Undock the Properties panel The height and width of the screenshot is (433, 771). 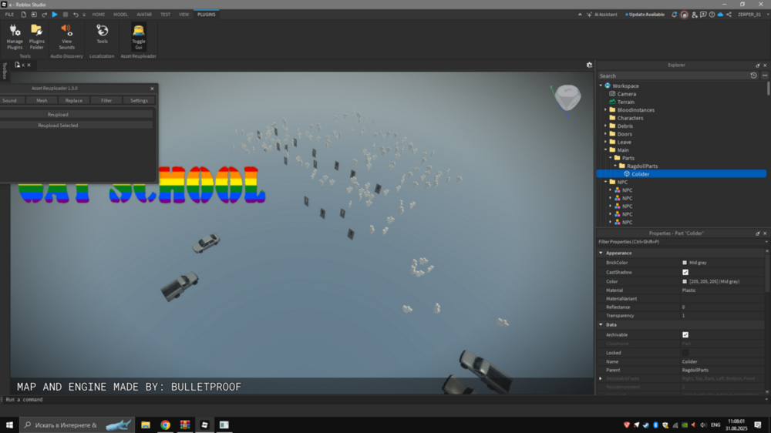coord(758,233)
